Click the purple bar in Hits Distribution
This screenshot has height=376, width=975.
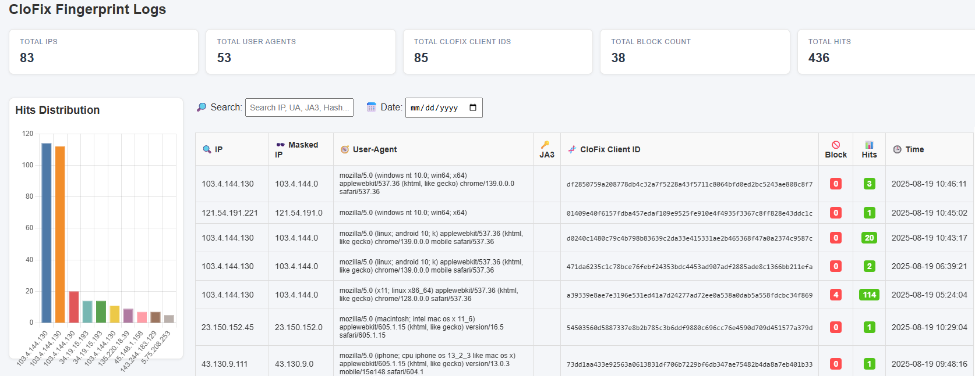pyautogui.click(x=128, y=316)
